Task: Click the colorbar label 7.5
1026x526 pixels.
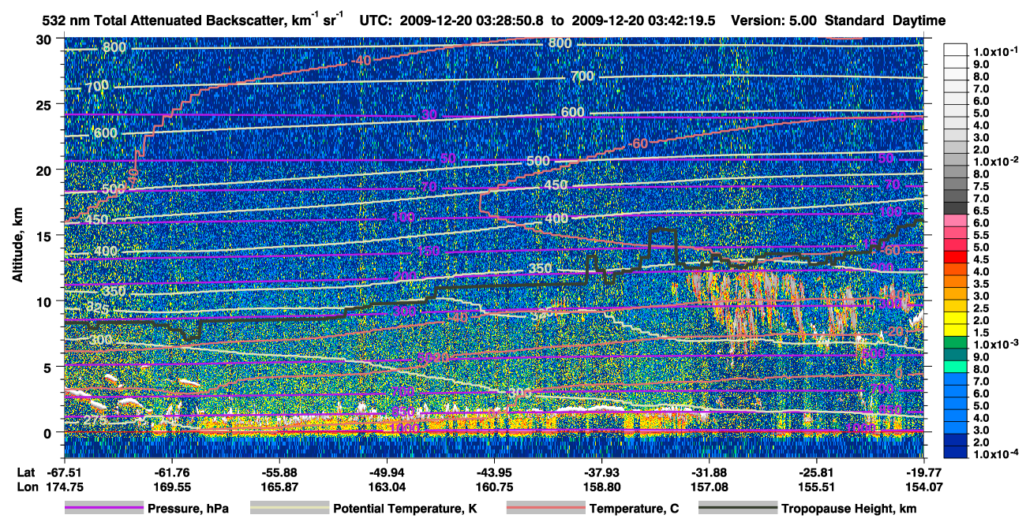Action: click(981, 185)
